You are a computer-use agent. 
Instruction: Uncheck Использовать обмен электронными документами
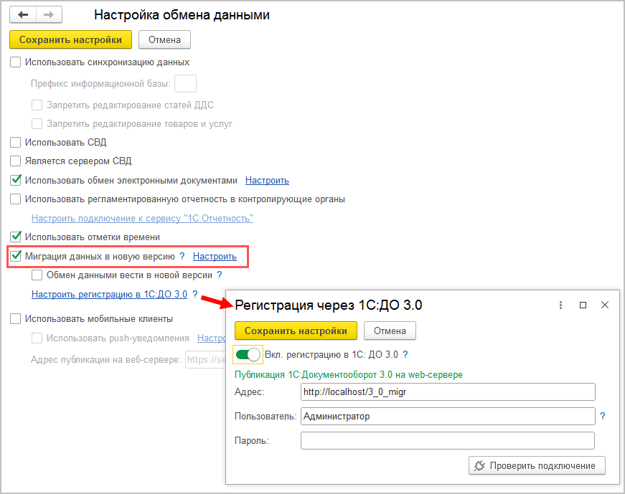[x=16, y=180]
